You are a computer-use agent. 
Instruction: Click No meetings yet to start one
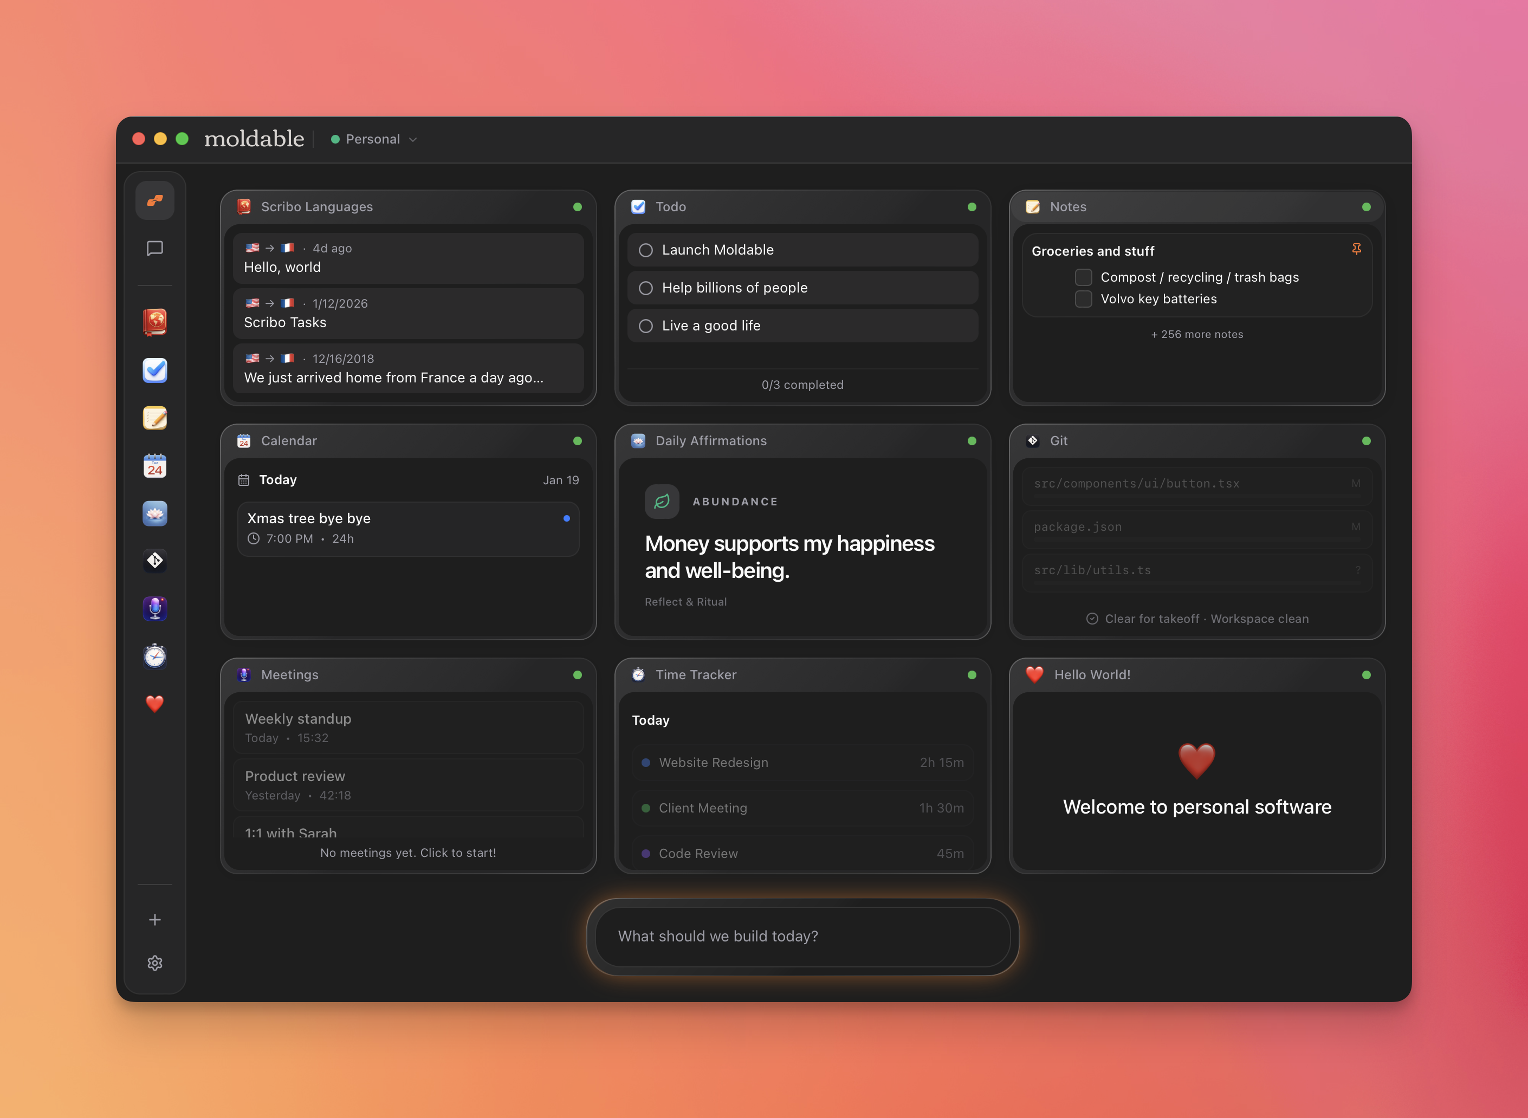407,853
